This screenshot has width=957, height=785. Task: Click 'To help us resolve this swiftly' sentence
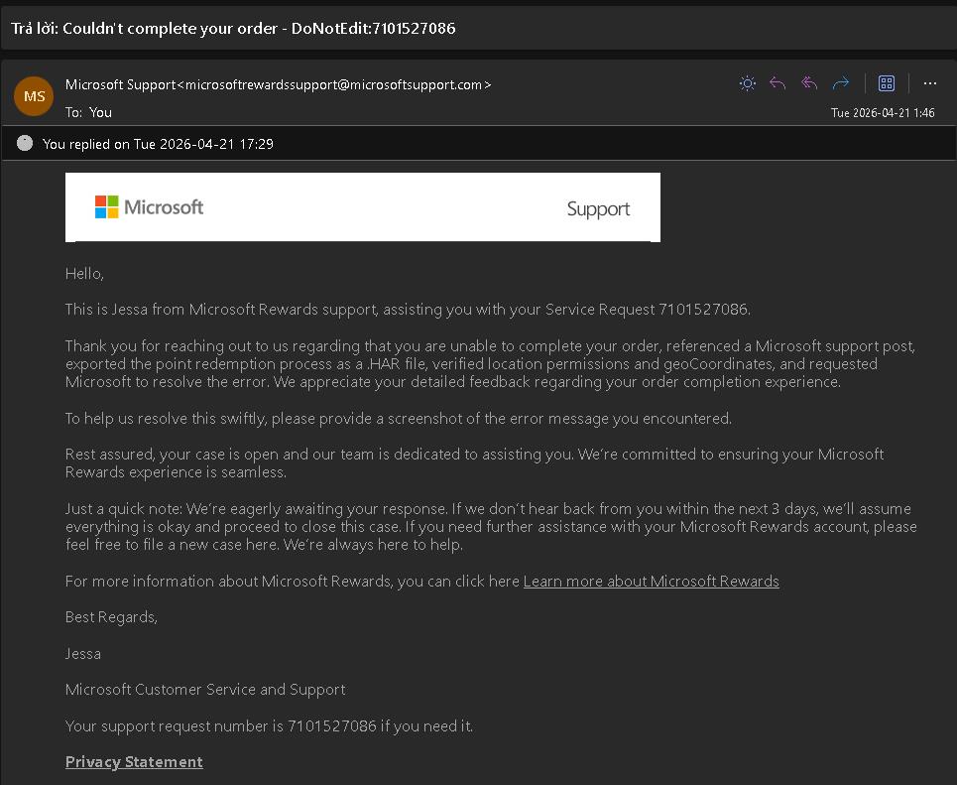[x=398, y=419]
